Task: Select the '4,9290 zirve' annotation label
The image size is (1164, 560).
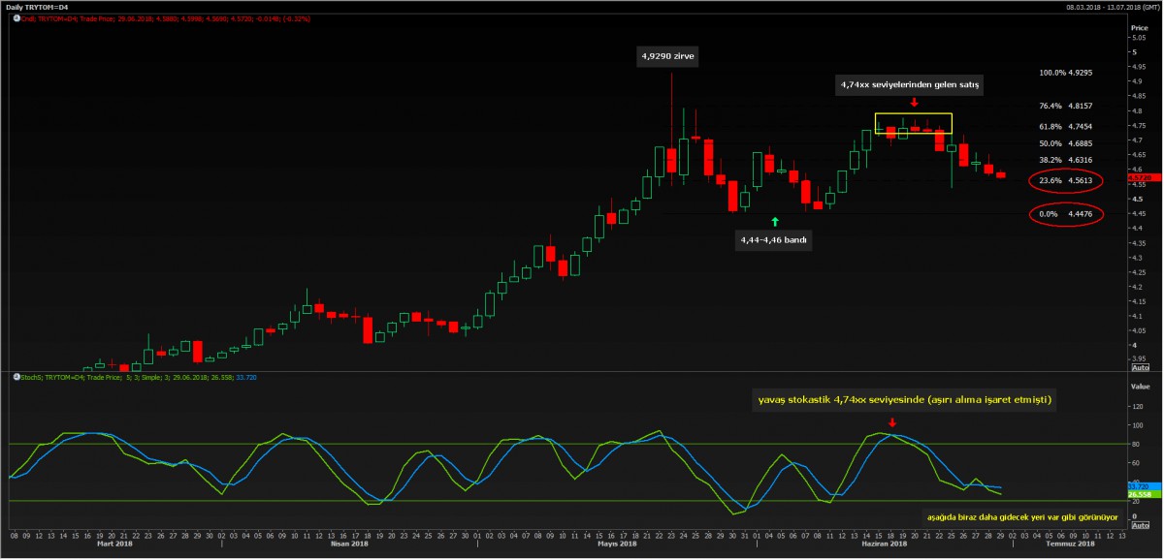Action: click(x=668, y=56)
